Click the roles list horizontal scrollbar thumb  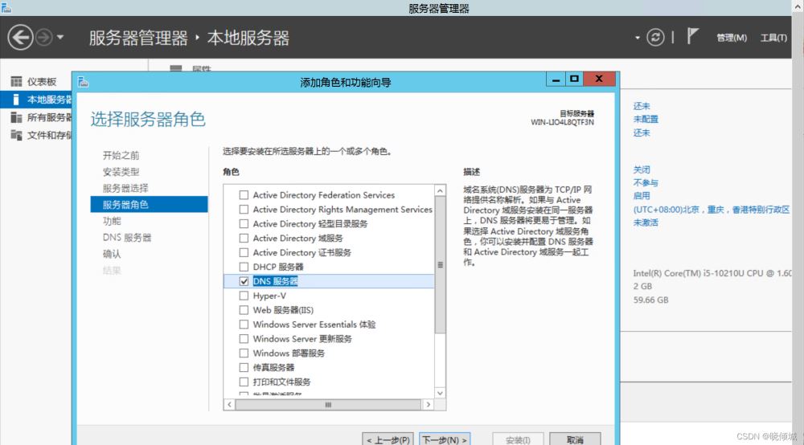[328, 405]
